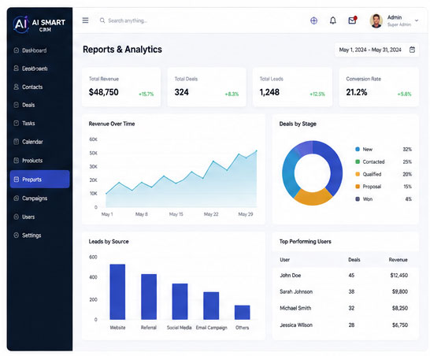Viewport: 430px width, 356px height.
Task: Click the Dashboard sidebar icon
Action: (x=17, y=50)
